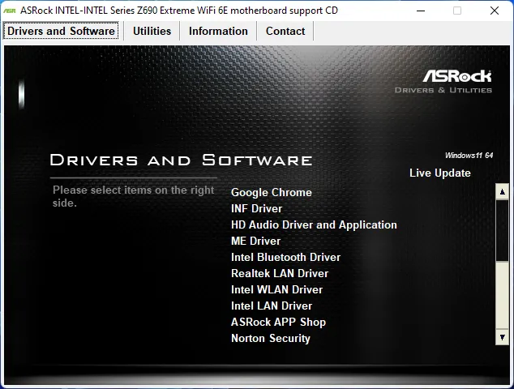Open the Contact tab
The width and height of the screenshot is (514, 389).
coord(285,31)
